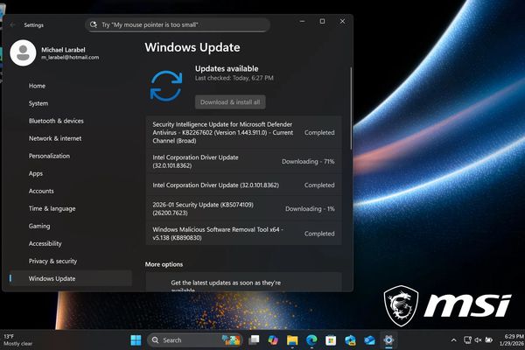Launch Copilot from the taskbar
The width and height of the screenshot is (525, 350).
click(273, 340)
